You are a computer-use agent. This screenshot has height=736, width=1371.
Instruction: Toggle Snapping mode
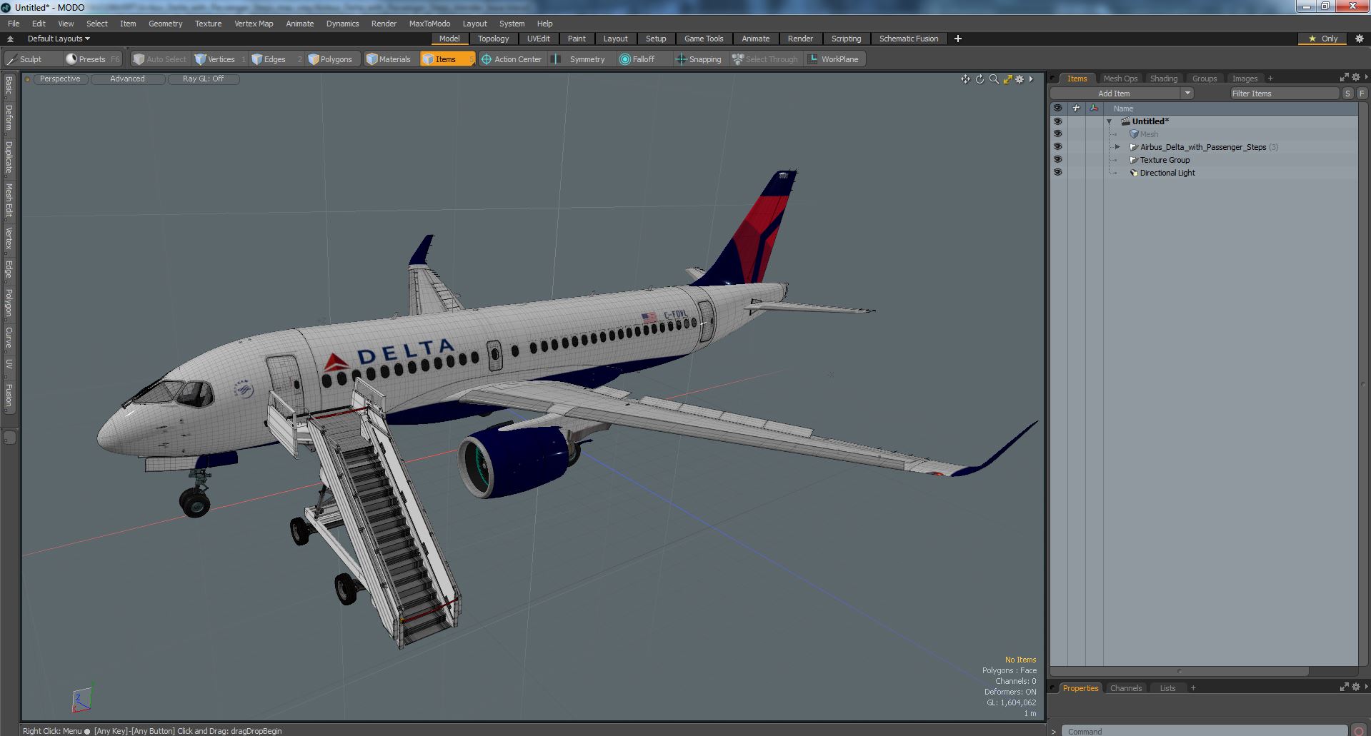click(699, 59)
